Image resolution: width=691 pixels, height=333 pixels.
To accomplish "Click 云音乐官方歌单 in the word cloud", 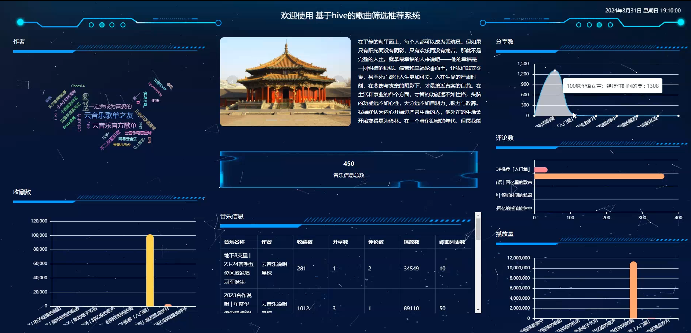I will [114, 124].
